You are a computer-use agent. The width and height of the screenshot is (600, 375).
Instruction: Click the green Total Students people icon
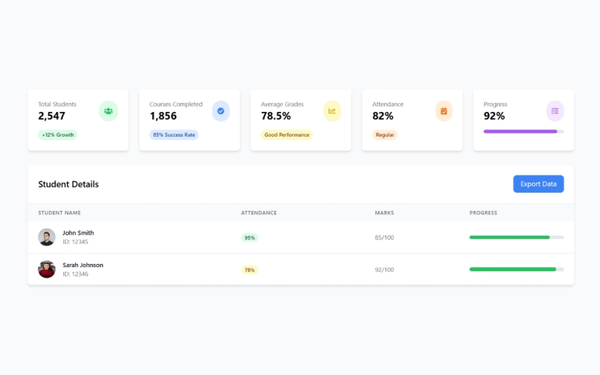pyautogui.click(x=109, y=111)
